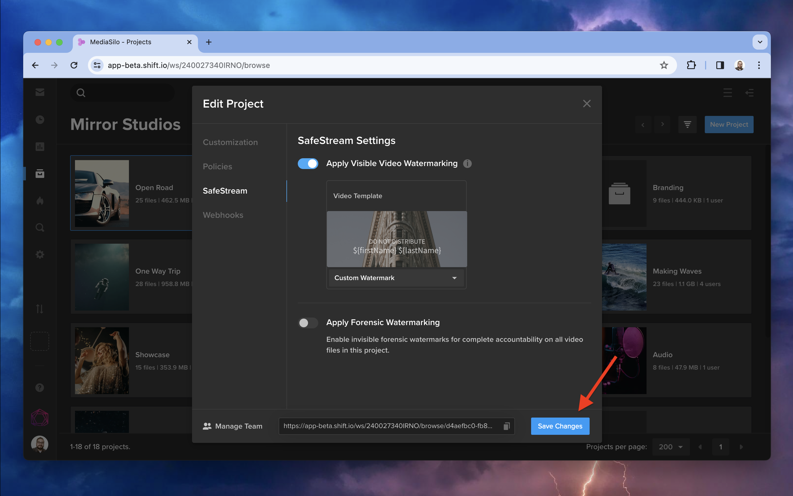Click Save Changes button
Viewport: 793px width, 496px height.
560,426
